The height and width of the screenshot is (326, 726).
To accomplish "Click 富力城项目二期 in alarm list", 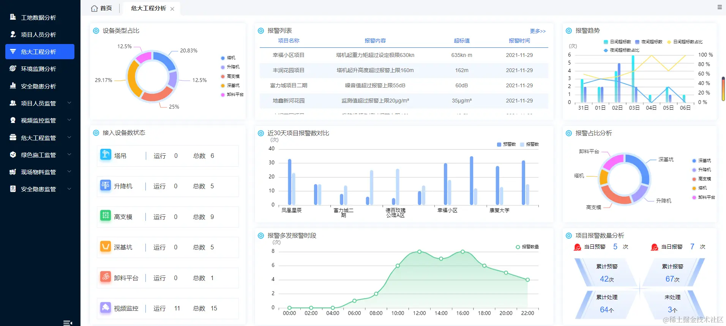I will [x=289, y=85].
